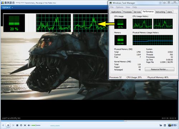Open the yellow logo dropdown button at bottom right

pos(172,125)
